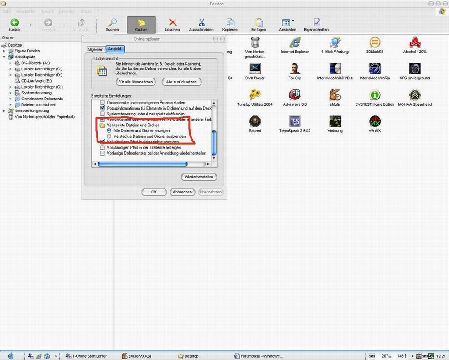Open the Bearbeiten menu

pos(26,11)
